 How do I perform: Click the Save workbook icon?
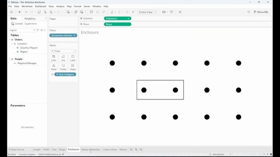point(39,12)
